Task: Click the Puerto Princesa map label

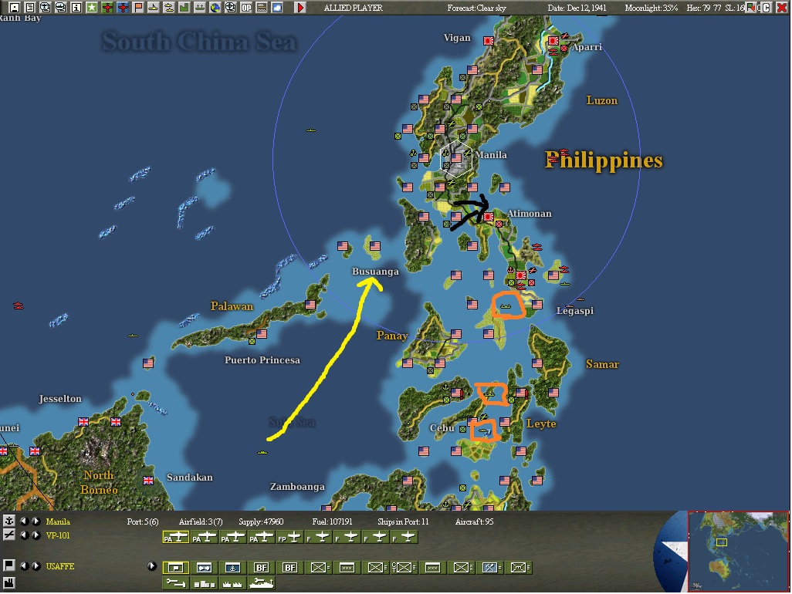Action: click(x=262, y=359)
